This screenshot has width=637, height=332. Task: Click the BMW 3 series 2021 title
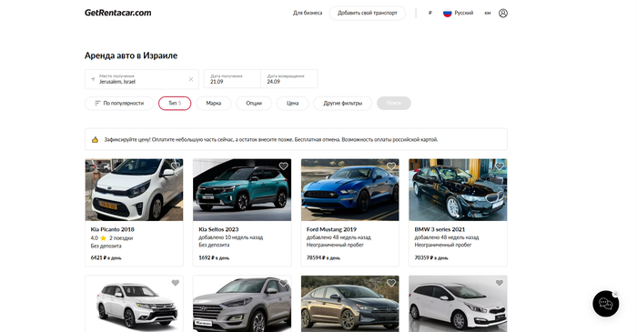click(x=440, y=229)
